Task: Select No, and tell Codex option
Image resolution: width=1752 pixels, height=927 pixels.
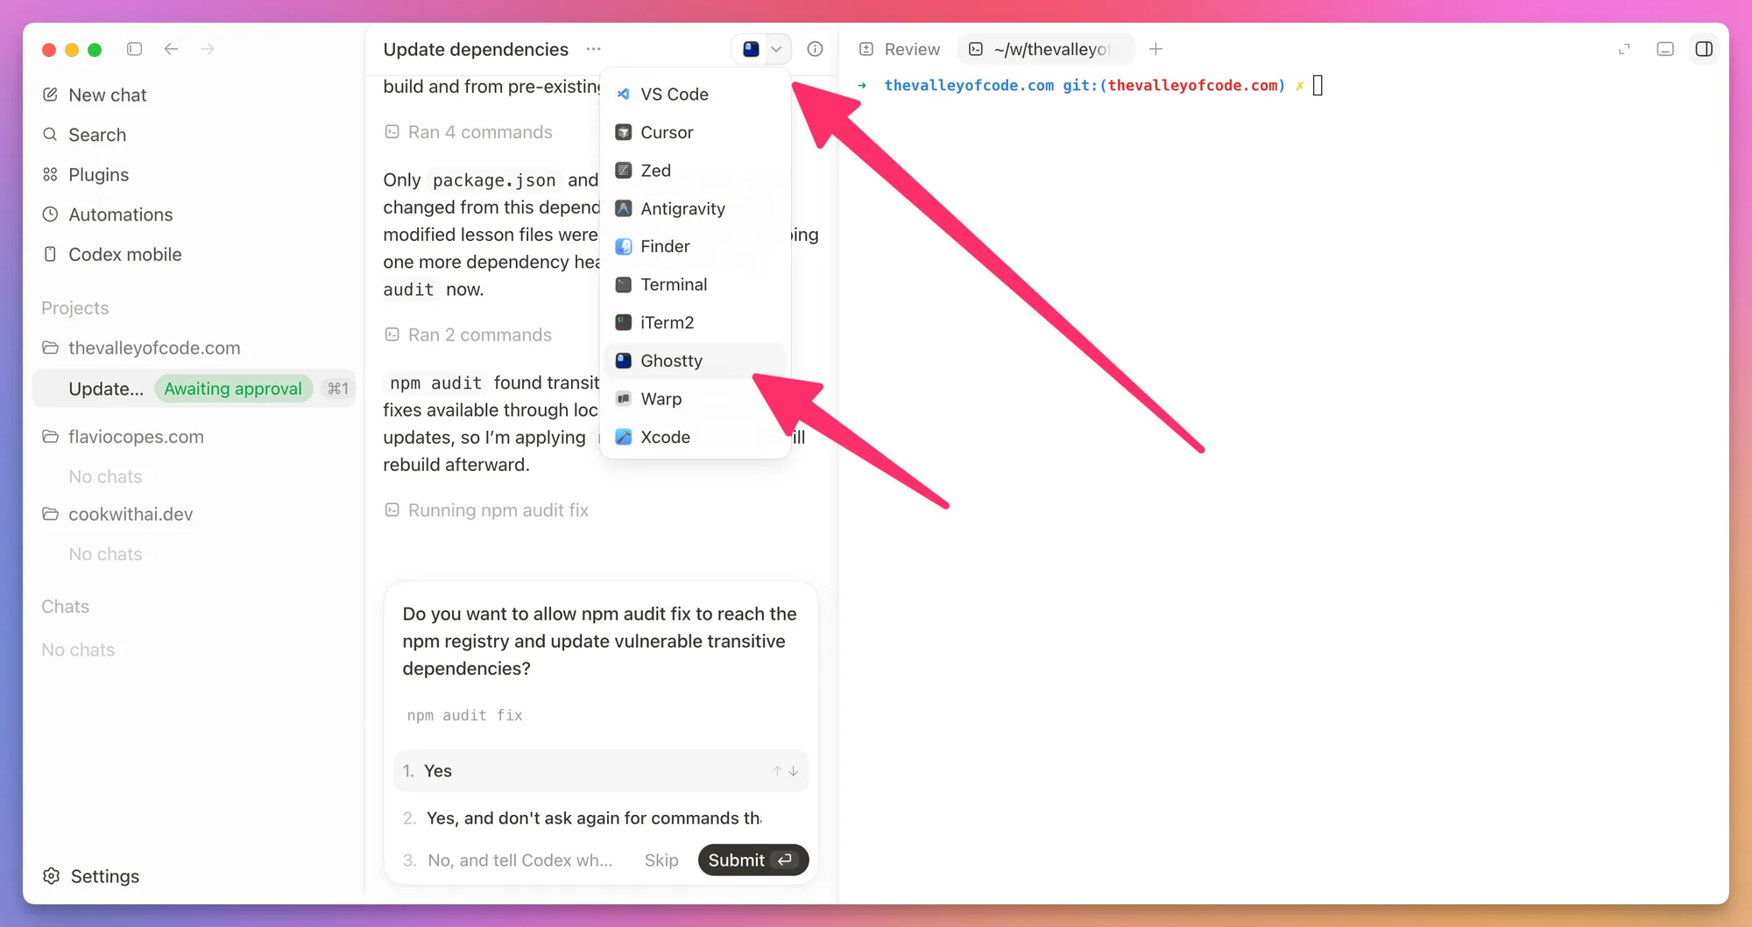Action: (x=508, y=860)
